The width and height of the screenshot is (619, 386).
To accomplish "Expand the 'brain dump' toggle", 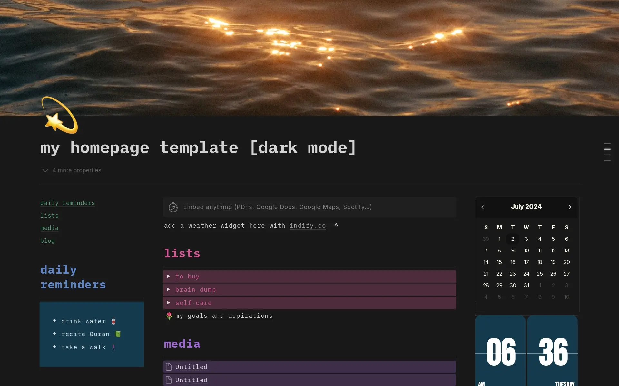I will [168, 289].
